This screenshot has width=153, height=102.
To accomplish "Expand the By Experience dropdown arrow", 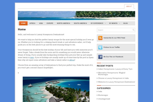I will click(x=105, y=23).
